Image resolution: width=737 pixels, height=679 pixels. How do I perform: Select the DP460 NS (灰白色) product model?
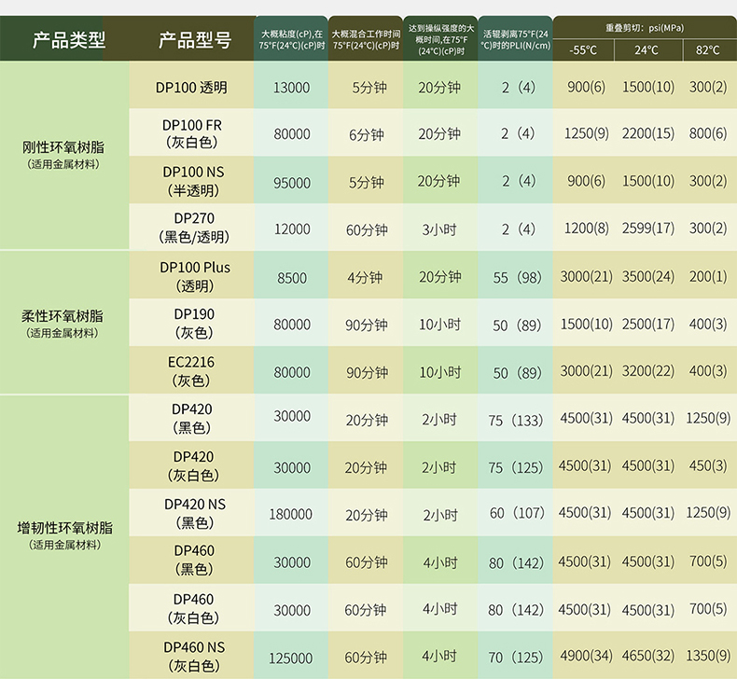pyautogui.click(x=194, y=656)
